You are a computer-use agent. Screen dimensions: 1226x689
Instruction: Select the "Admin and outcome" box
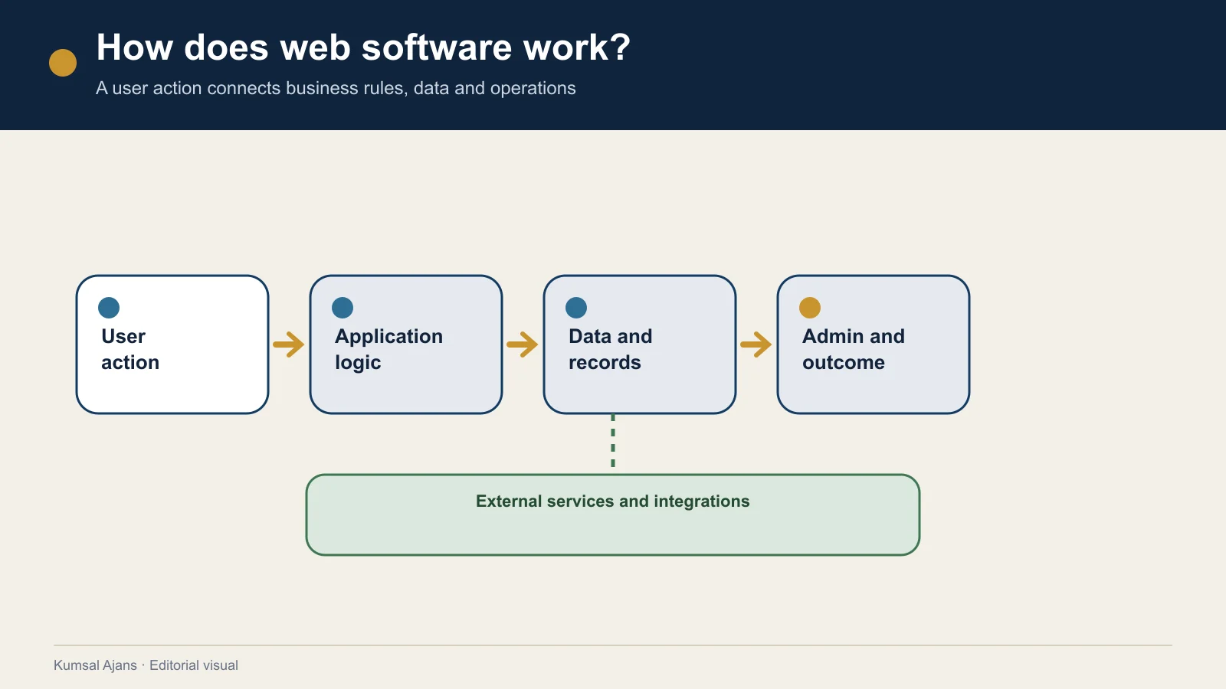click(874, 344)
